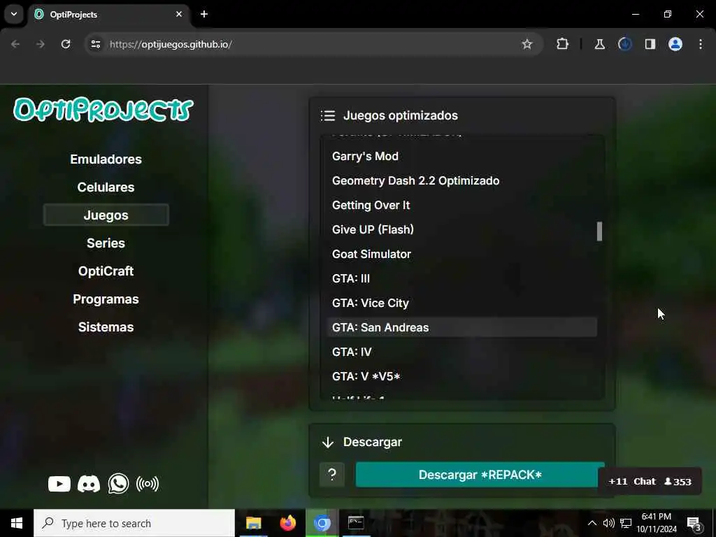The width and height of the screenshot is (716, 537).
Task: Click the Windows taskbar search box
Action: click(x=134, y=523)
